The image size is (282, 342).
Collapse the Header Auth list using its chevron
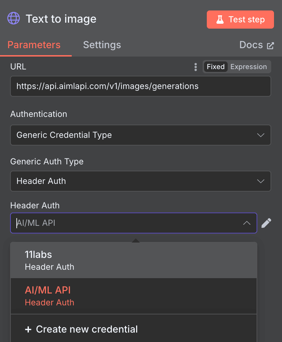tap(246, 223)
